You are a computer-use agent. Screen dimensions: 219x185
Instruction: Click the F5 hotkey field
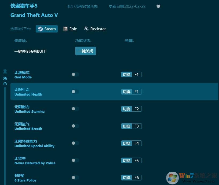pos(137,161)
